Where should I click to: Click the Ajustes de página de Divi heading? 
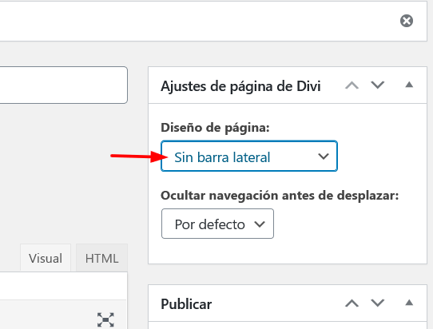click(240, 86)
